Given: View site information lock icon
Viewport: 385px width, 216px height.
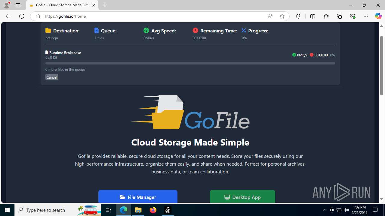Looking at the screenshot, I should pyautogui.click(x=38, y=16).
